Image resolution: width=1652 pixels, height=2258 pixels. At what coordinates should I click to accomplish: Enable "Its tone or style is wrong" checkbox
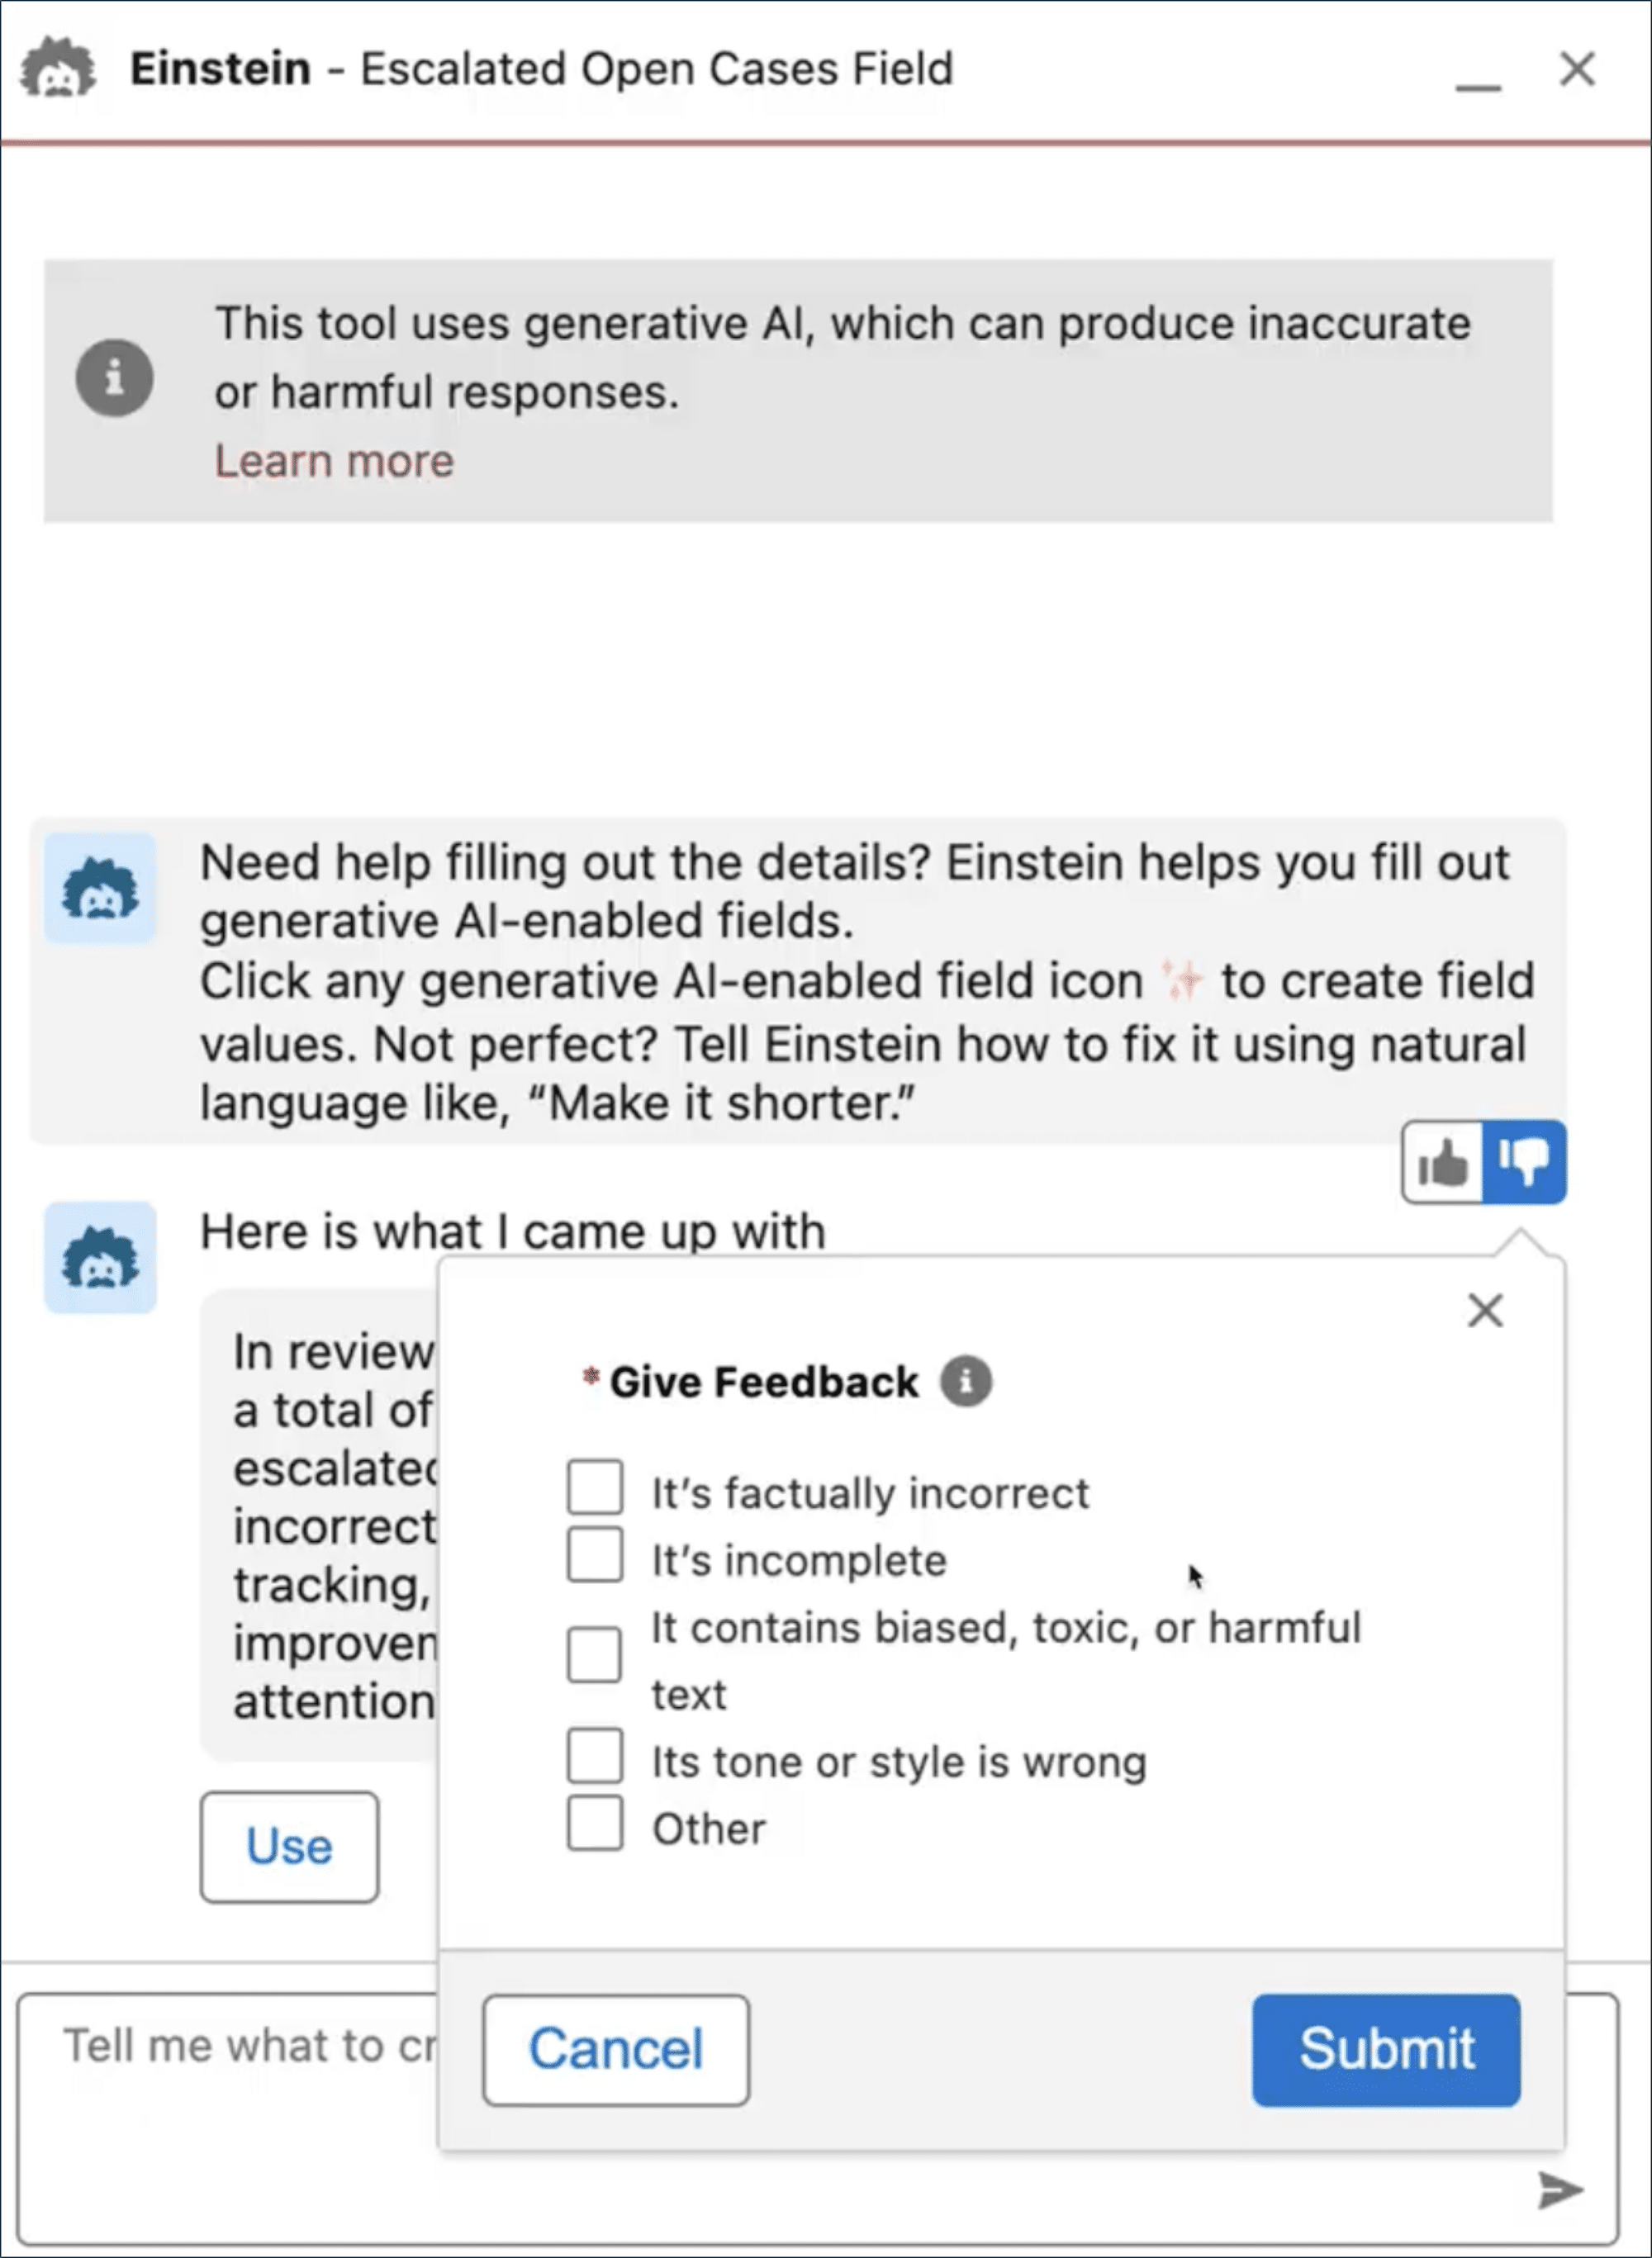pos(595,1756)
